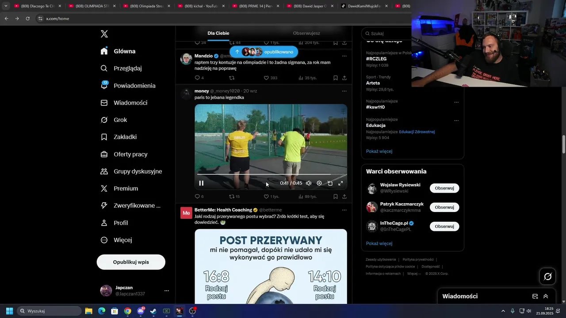The width and height of the screenshot is (566, 318).
Task: Pause the video in money's post
Action: (x=201, y=183)
